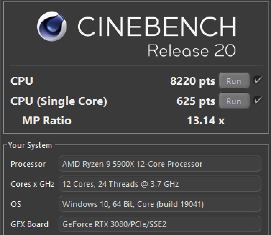This screenshot has height=235, width=271.
Task: Click the CINEBENCH title text
Action: pos(157,27)
